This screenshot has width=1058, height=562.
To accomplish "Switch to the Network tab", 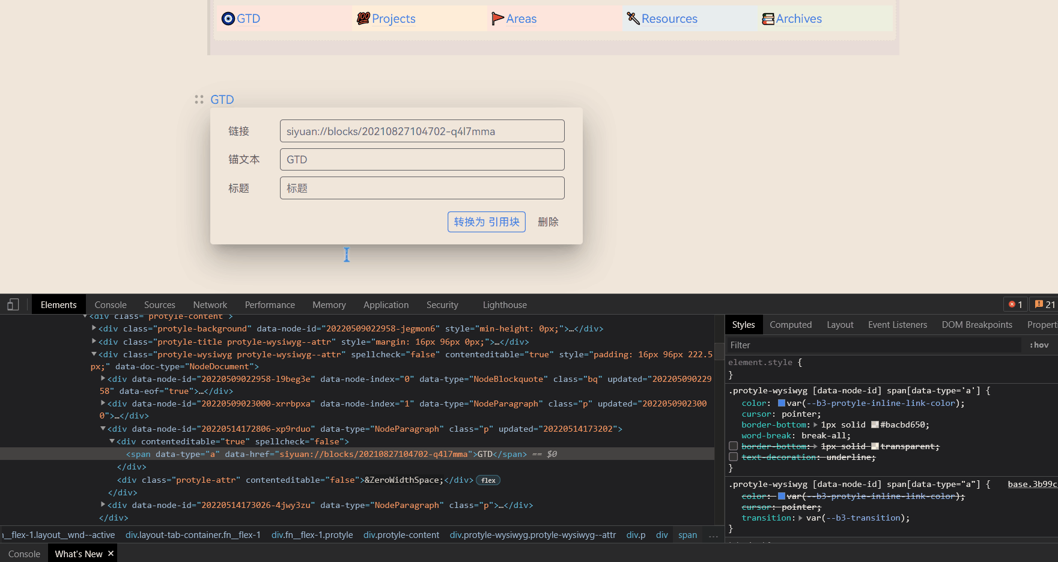I will (x=210, y=305).
